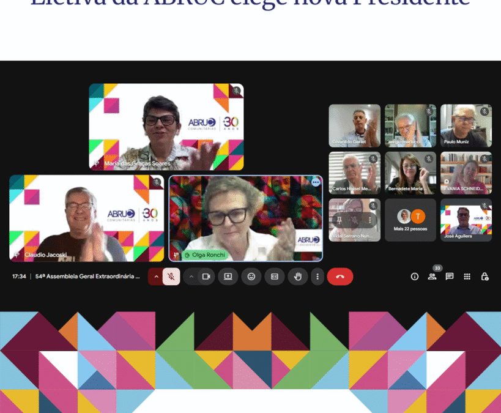The height and width of the screenshot is (413, 501).
Task: Pin Vidal Serrano's tile with pin icon
Action: 340,220
